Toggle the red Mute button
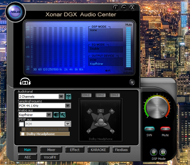This screenshot has height=165, width=190. pos(166,129)
